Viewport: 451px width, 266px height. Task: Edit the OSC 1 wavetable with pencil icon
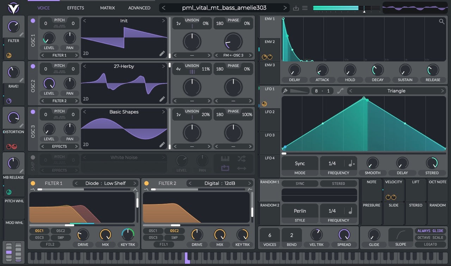(x=162, y=54)
